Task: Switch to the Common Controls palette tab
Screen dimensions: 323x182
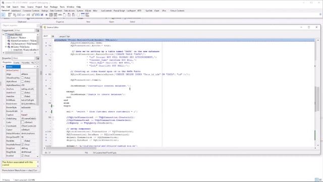Action: pos(31,11)
